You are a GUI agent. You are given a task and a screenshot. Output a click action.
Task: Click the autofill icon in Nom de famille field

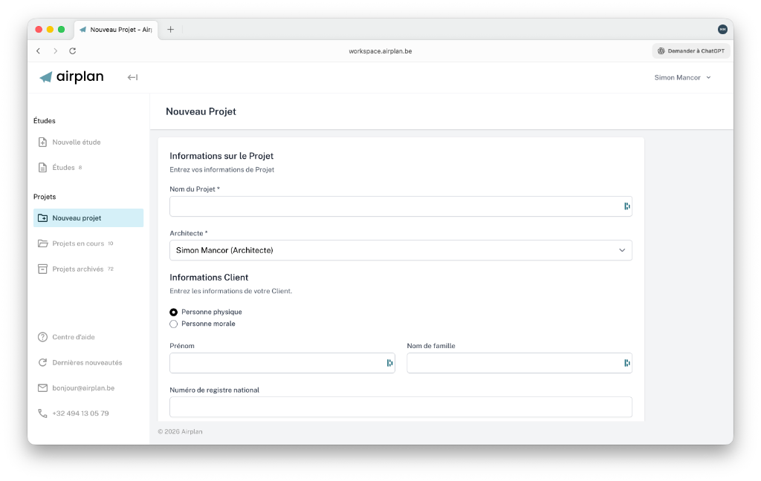coord(627,363)
